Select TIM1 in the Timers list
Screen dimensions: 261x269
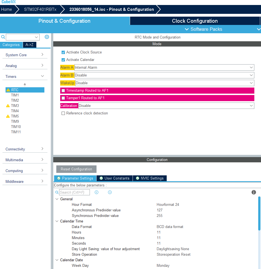[x=15, y=95]
